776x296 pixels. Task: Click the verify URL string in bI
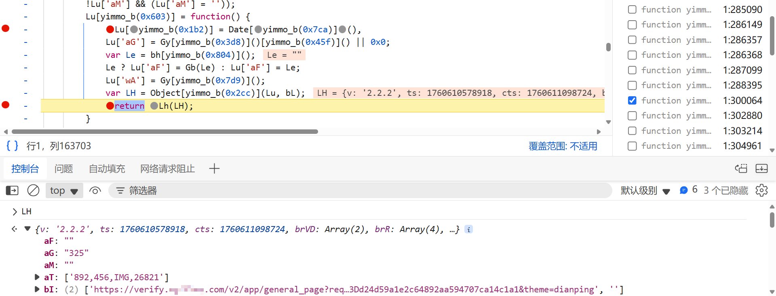point(344,290)
